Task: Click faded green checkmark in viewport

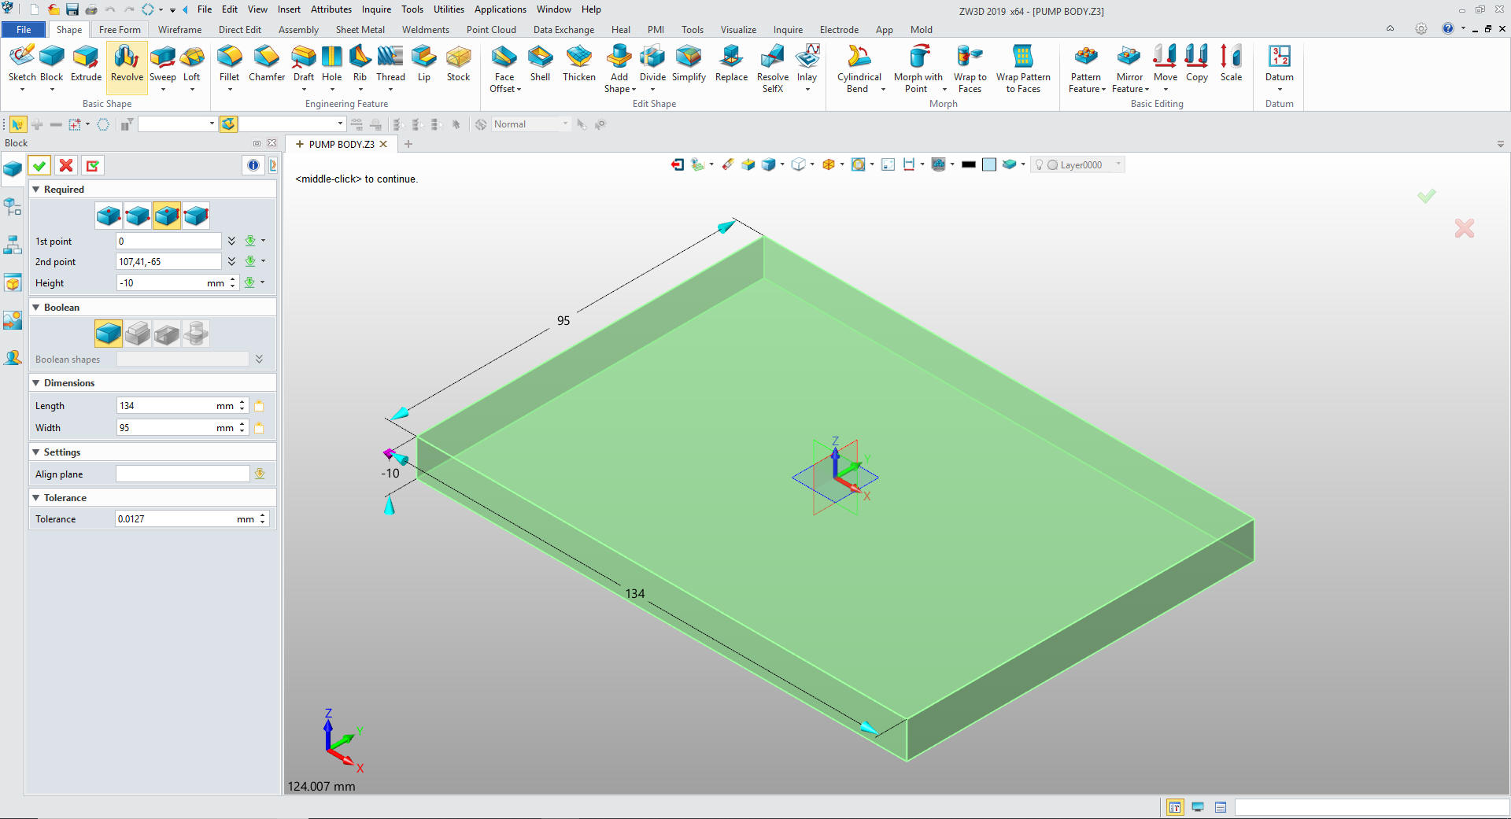Action: tap(1427, 195)
